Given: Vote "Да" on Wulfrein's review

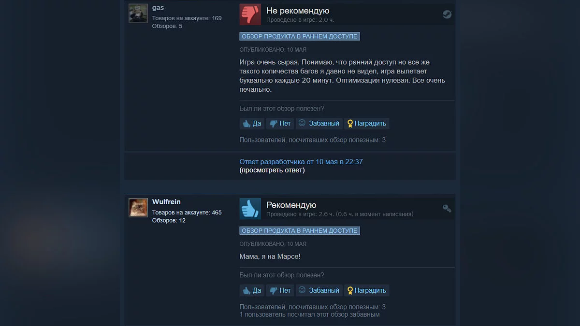Looking at the screenshot, I should click(252, 290).
